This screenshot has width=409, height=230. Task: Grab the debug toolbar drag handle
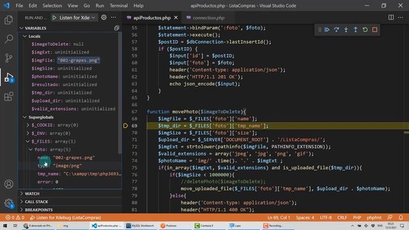coord(320,30)
